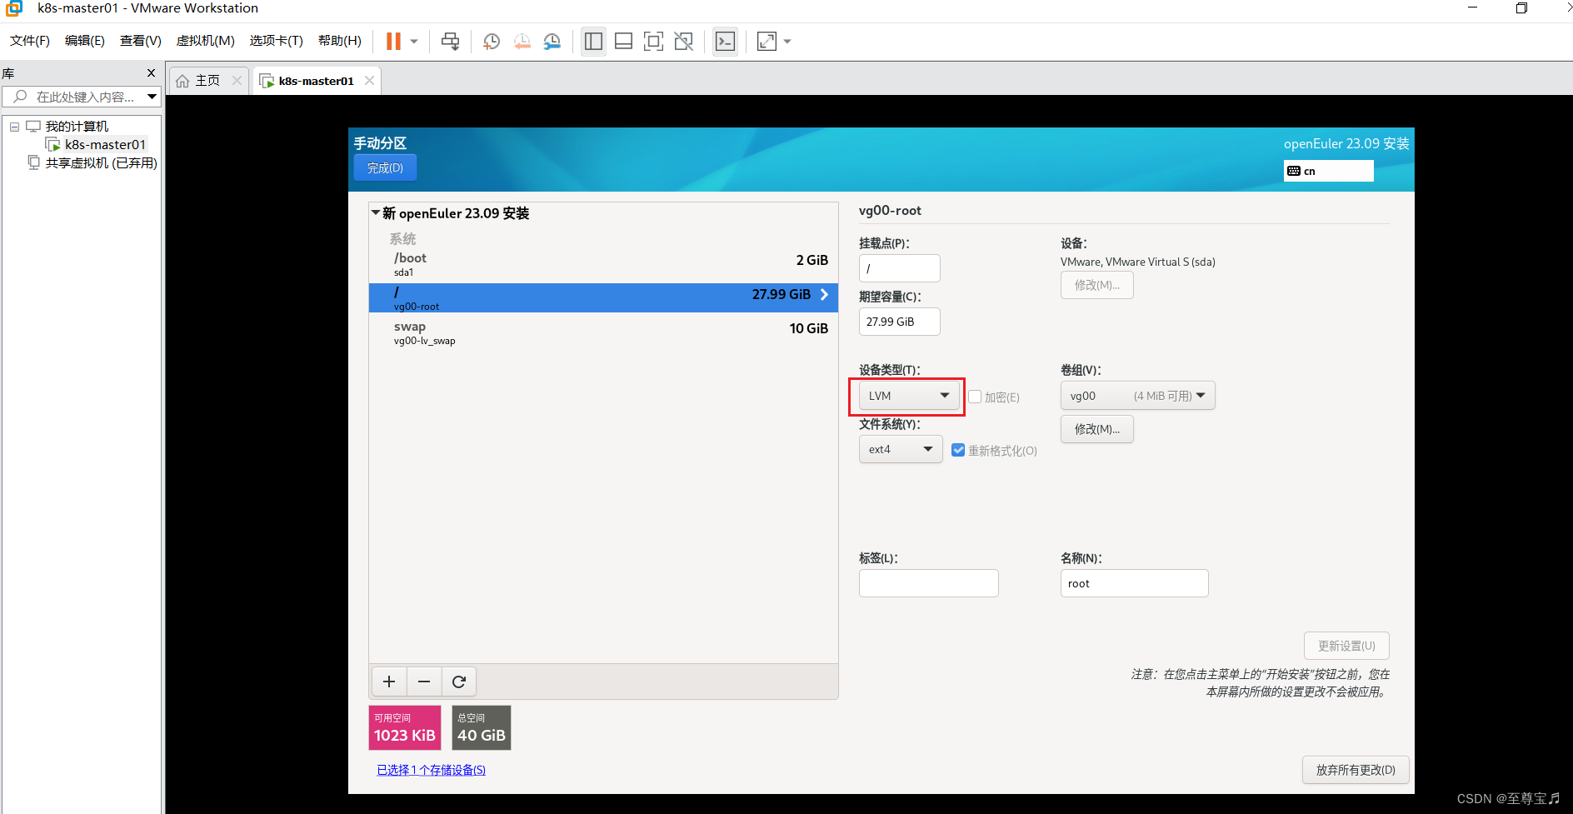Collapse the 新 openEuler 23.09 安装 section
The width and height of the screenshot is (1573, 814).
pyautogui.click(x=376, y=212)
